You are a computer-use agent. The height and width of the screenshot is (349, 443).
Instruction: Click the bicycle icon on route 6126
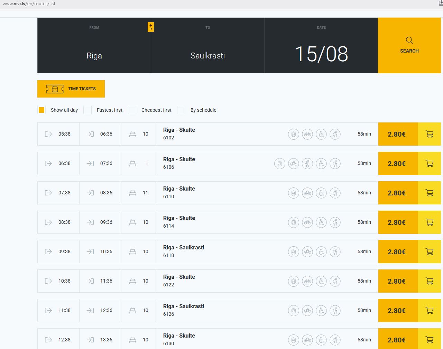[x=307, y=311]
